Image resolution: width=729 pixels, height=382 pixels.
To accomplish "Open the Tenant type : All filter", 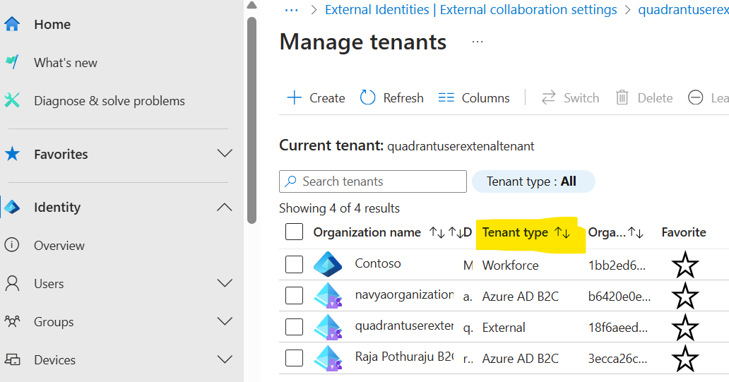I will 533,181.
